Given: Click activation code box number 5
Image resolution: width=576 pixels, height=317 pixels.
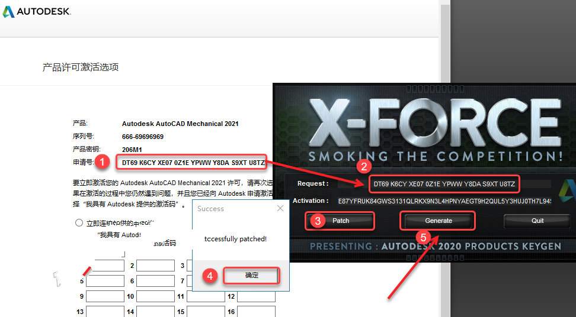Looking at the screenshot, I should [105, 281].
